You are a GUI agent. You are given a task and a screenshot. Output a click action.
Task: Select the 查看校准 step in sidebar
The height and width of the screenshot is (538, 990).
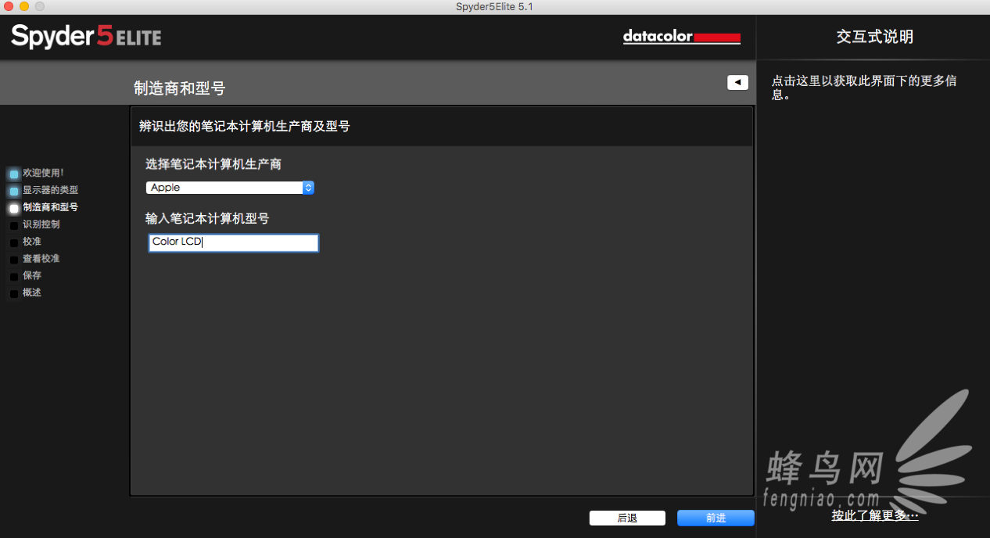point(41,259)
